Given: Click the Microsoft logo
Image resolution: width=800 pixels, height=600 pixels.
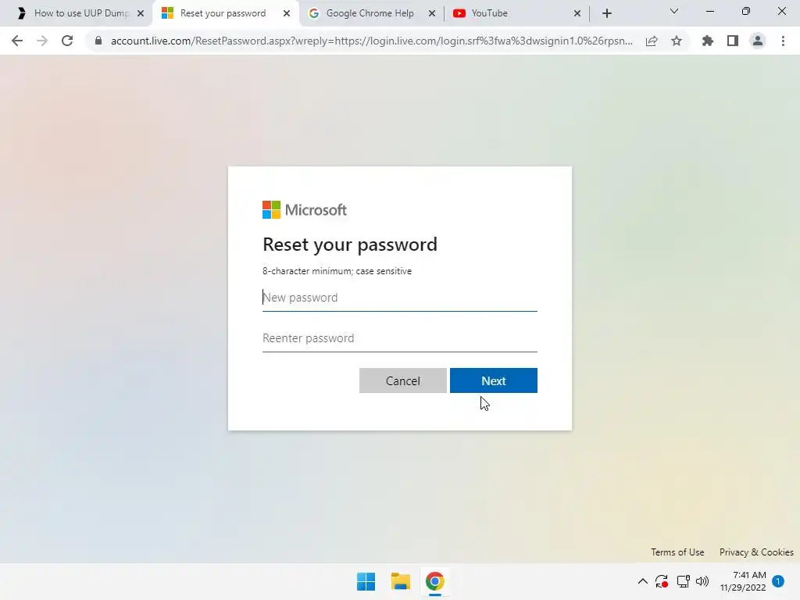Looking at the screenshot, I should 305,209.
